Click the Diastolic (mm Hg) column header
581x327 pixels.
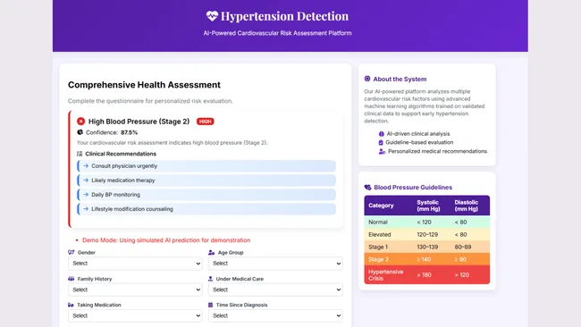point(466,205)
